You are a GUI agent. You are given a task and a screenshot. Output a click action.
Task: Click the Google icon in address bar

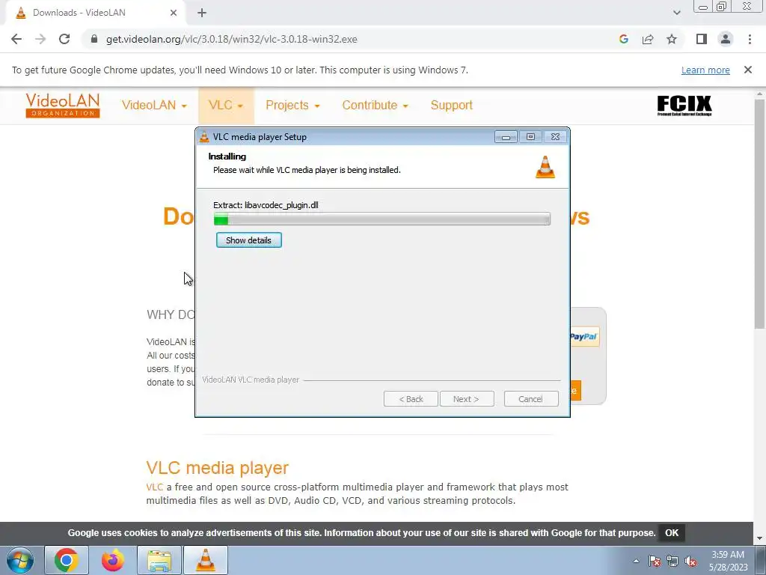pos(623,39)
